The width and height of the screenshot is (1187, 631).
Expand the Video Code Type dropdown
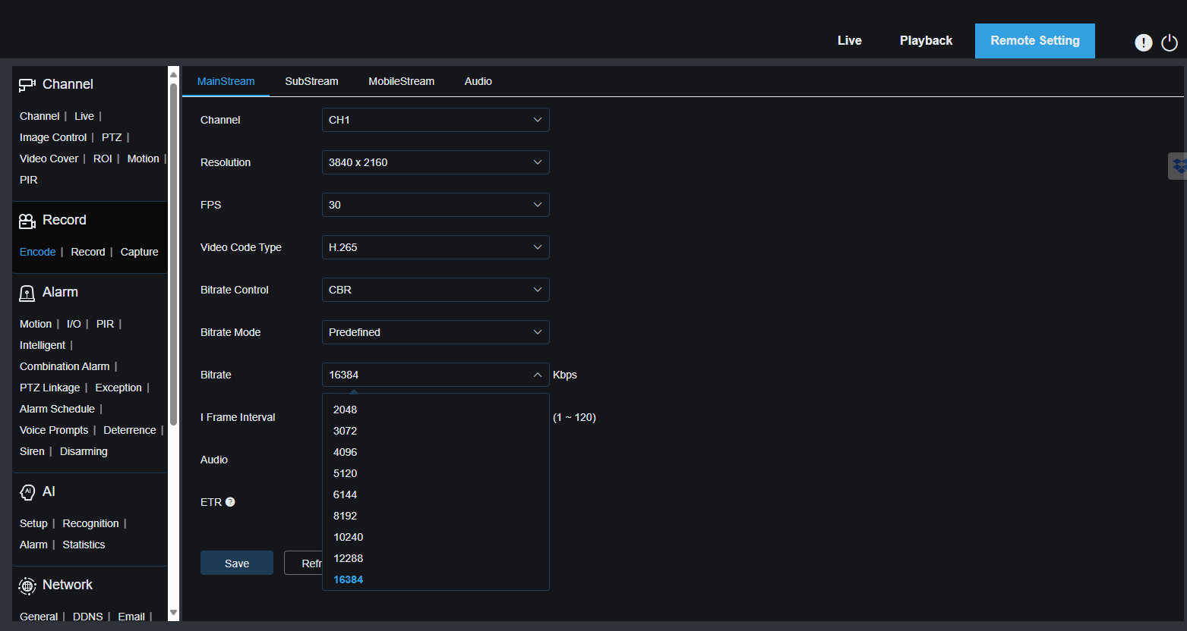[435, 246]
